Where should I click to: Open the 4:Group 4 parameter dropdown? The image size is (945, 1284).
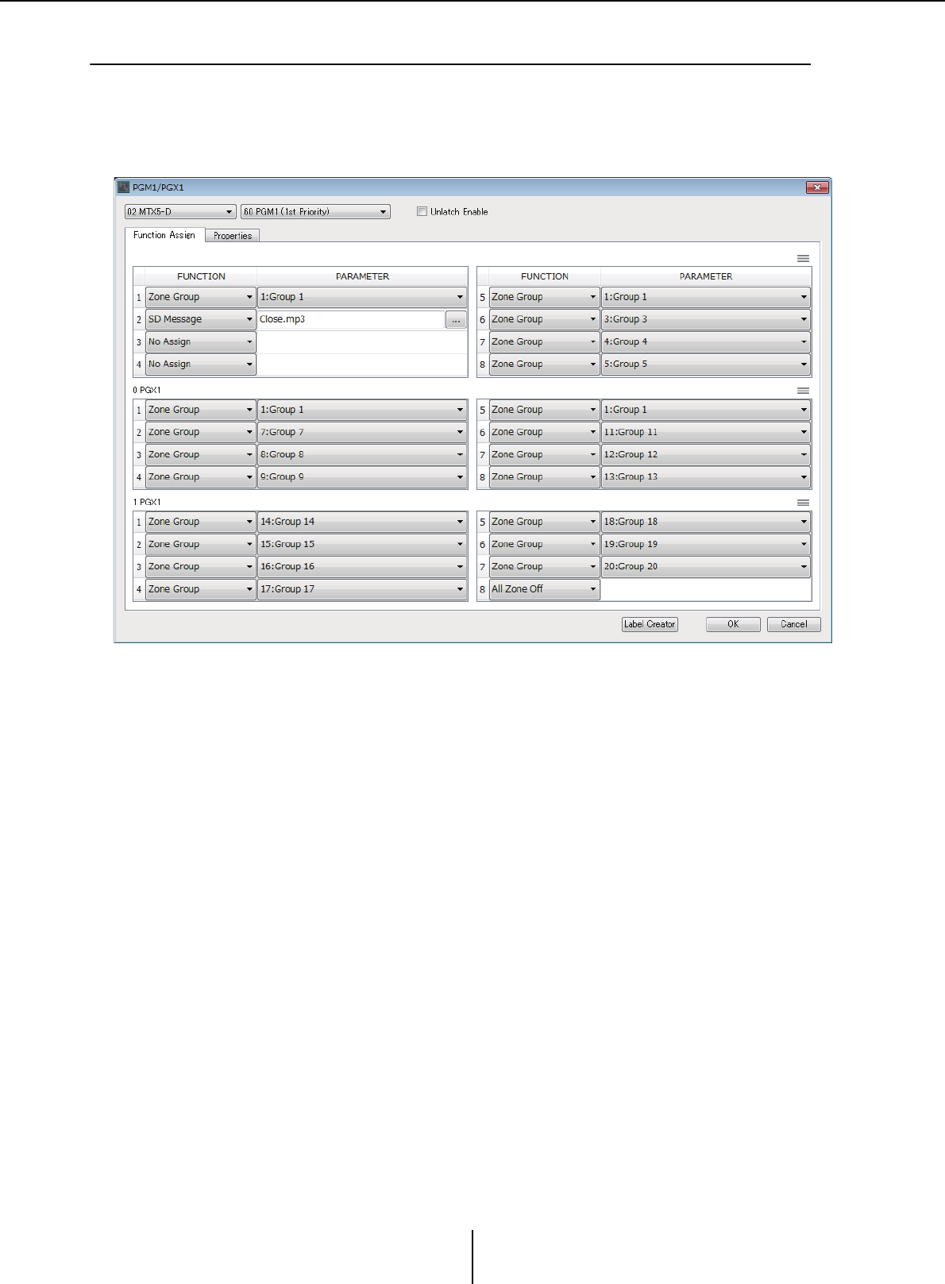pos(705,341)
